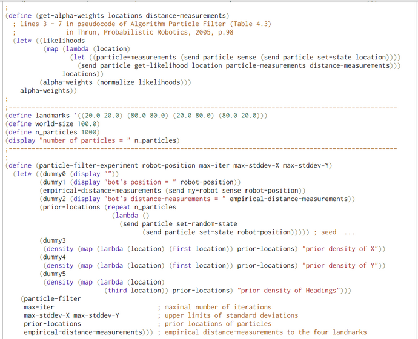The width and height of the screenshot is (418, 339).
Task: Click comment 'empirical distance-measurements to the four landmarks'
Action: point(265,332)
